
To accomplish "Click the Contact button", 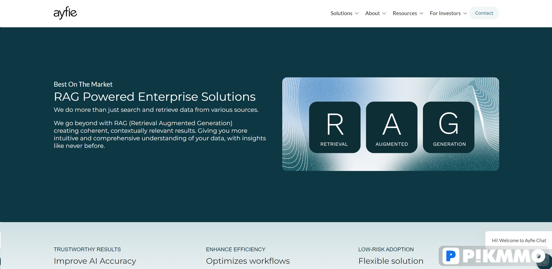I will 484,13.
